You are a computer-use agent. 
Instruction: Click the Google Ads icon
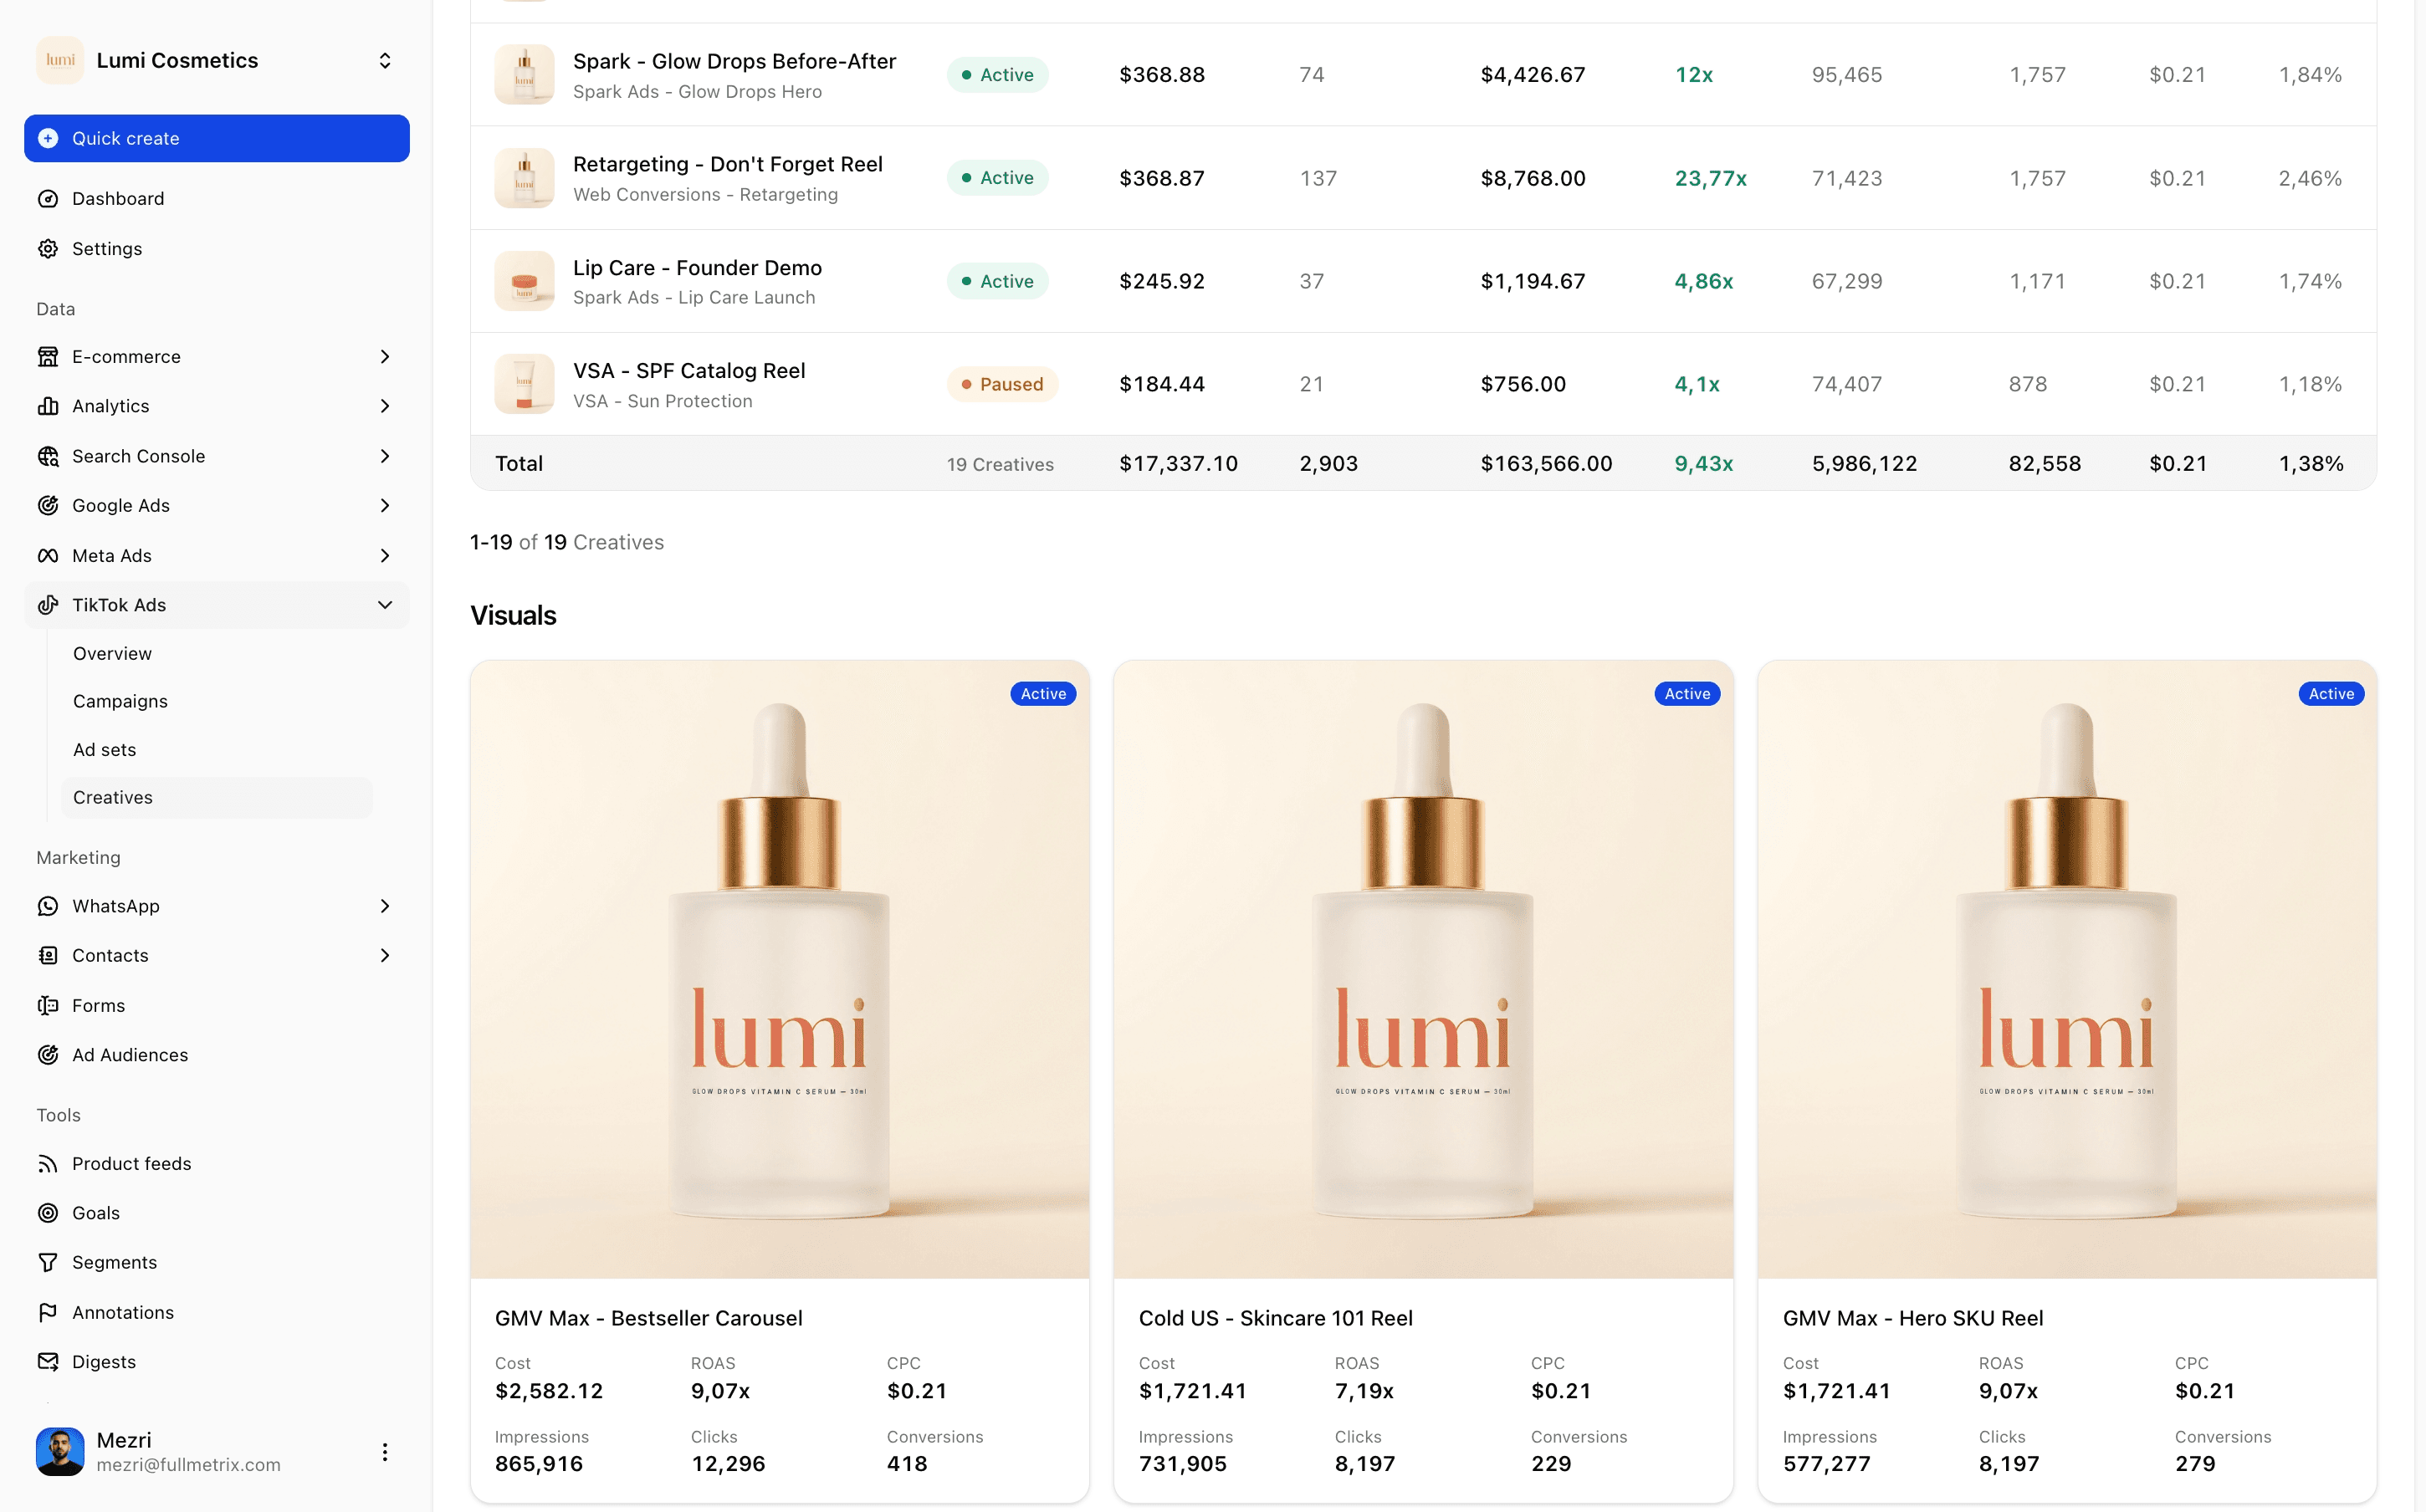(x=48, y=506)
